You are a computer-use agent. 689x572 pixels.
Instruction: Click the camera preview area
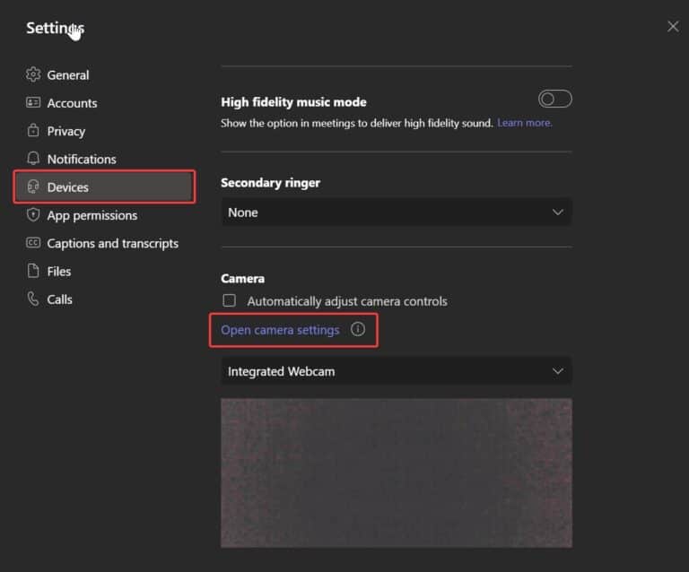tap(397, 472)
